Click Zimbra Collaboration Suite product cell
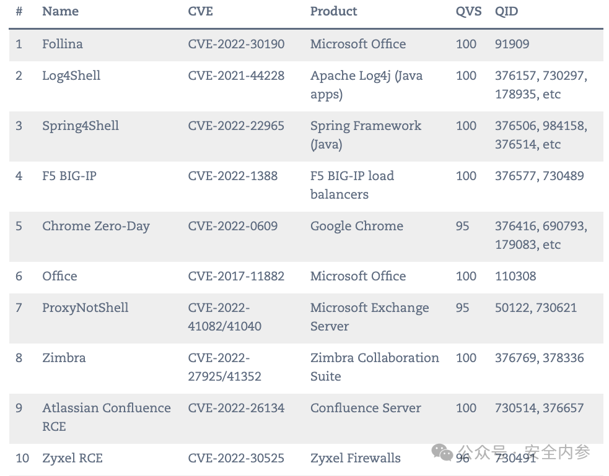Screen dimensions: 609x476 [x=374, y=366]
